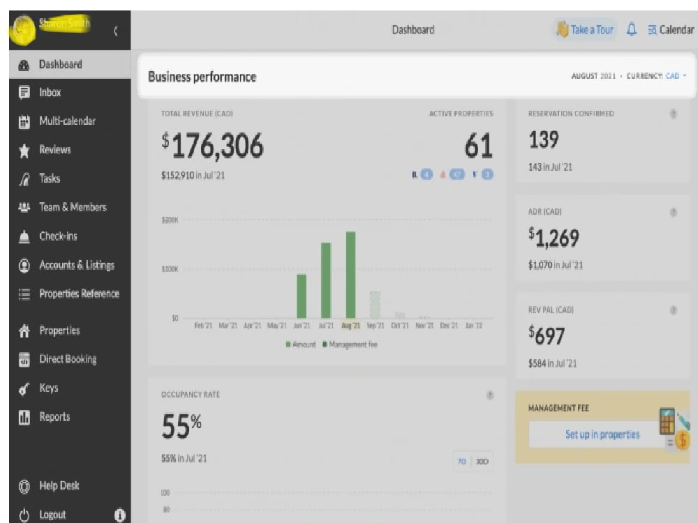The height and width of the screenshot is (523, 698).
Task: Click the Jun '21 revenue bar
Action: pyautogui.click(x=302, y=296)
